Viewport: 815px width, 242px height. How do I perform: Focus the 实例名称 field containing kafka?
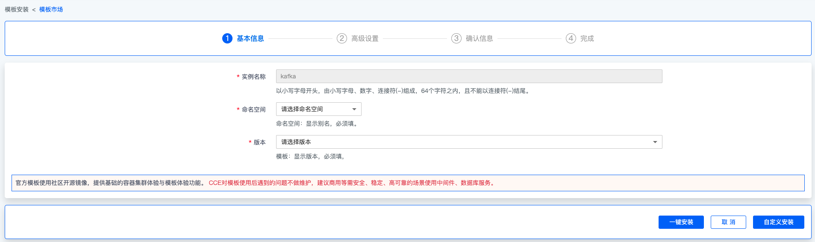[x=469, y=76]
